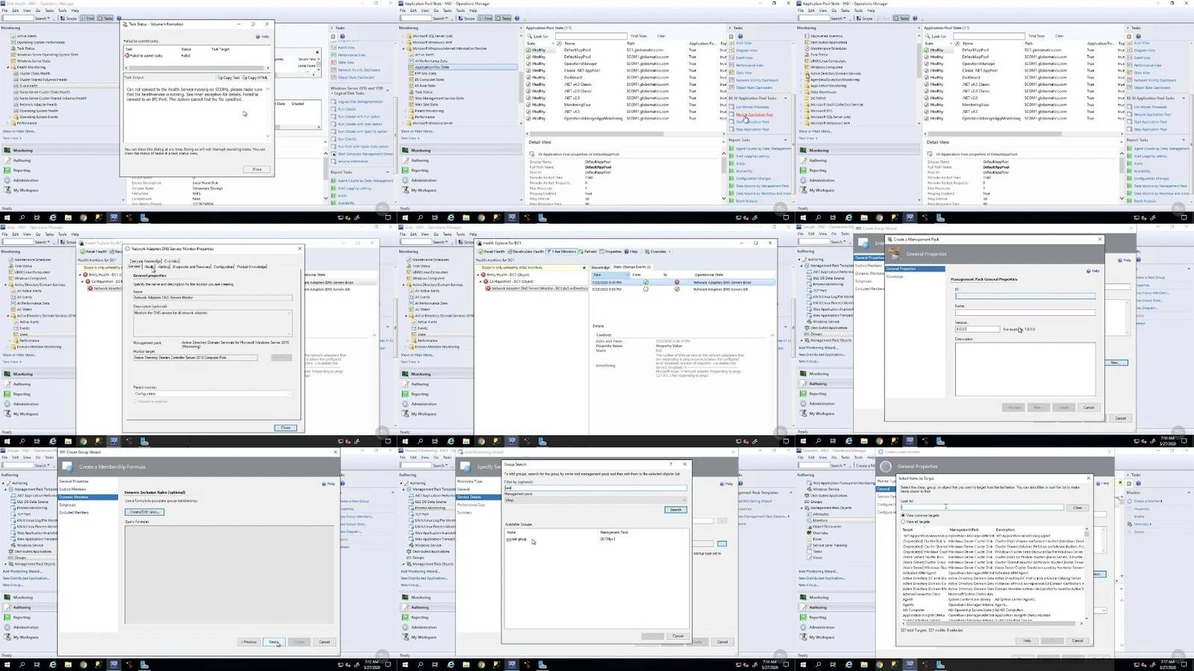This screenshot has width=1194, height=671.
Task: Toggle the Monitor is enabled checkbox
Action: (x=135, y=402)
